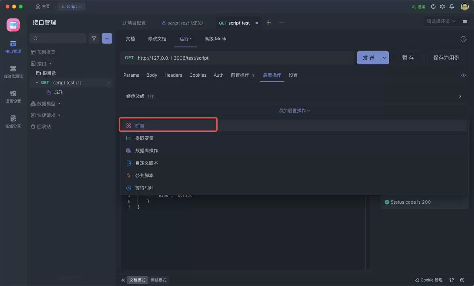Open the 发送 button dropdown arrow
The height and width of the screenshot is (286, 474).
(384, 58)
